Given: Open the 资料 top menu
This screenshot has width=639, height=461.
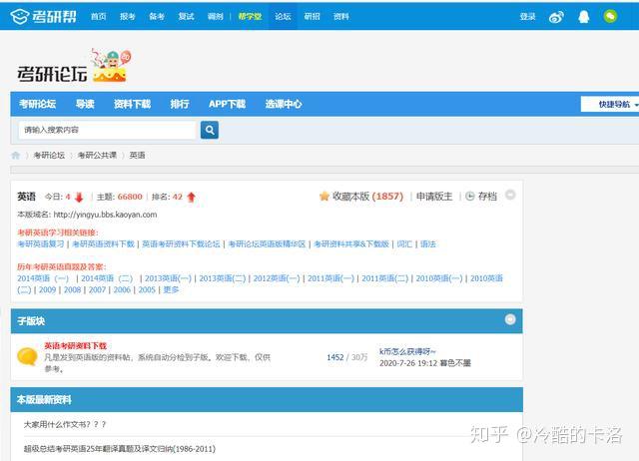Looking at the screenshot, I should (341, 16).
